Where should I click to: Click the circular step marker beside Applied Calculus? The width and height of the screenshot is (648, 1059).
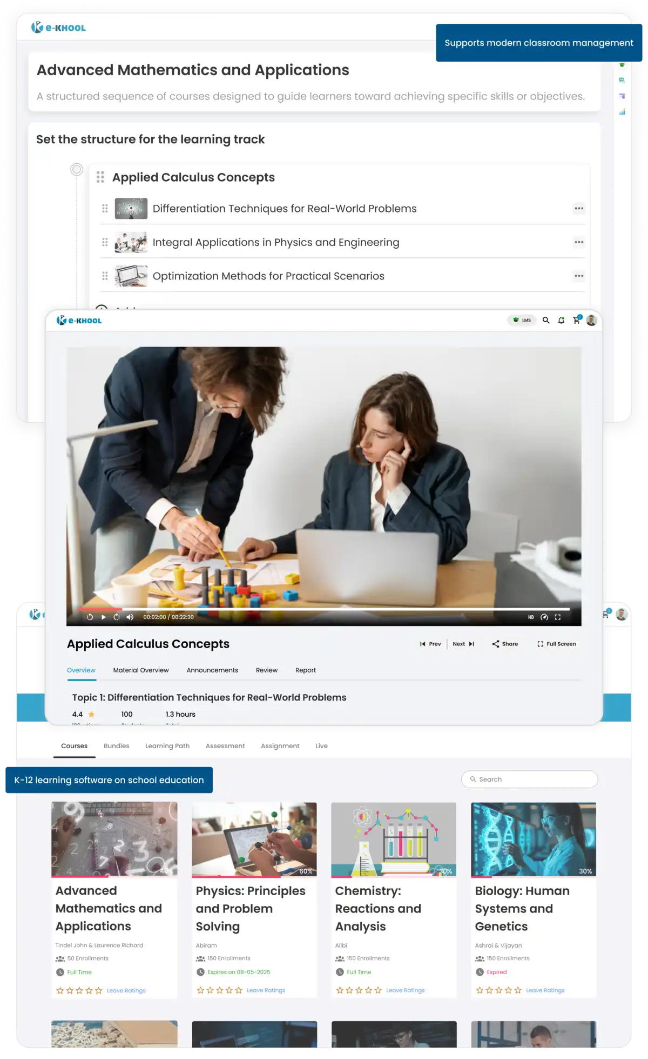coord(77,170)
